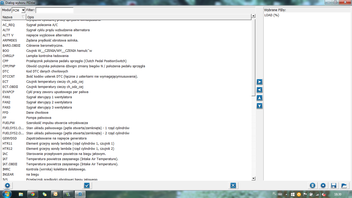This screenshot has height=198, width=352.
Task: Add selected PID with right arrow button
Action: [x=259, y=82]
